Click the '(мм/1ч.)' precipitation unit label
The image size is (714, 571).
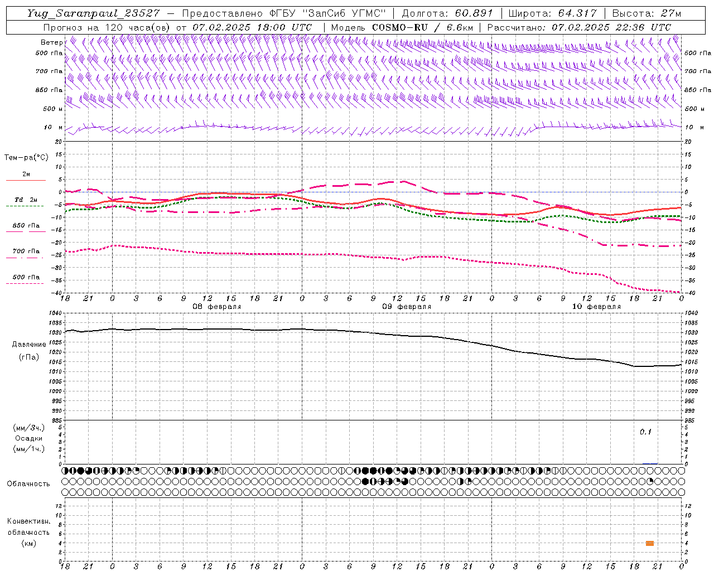click(29, 449)
